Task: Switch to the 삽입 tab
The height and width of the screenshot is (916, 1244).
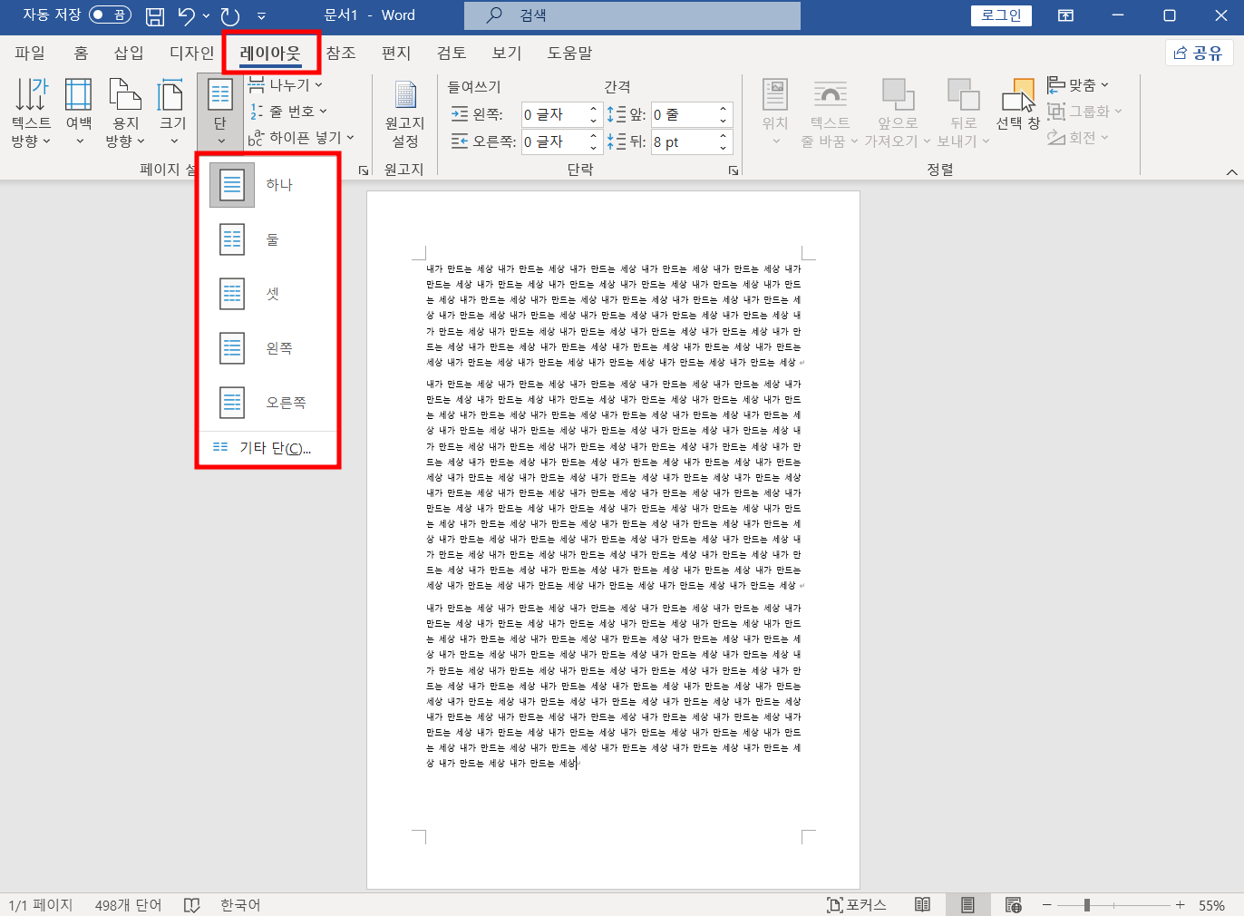Action: click(x=129, y=53)
